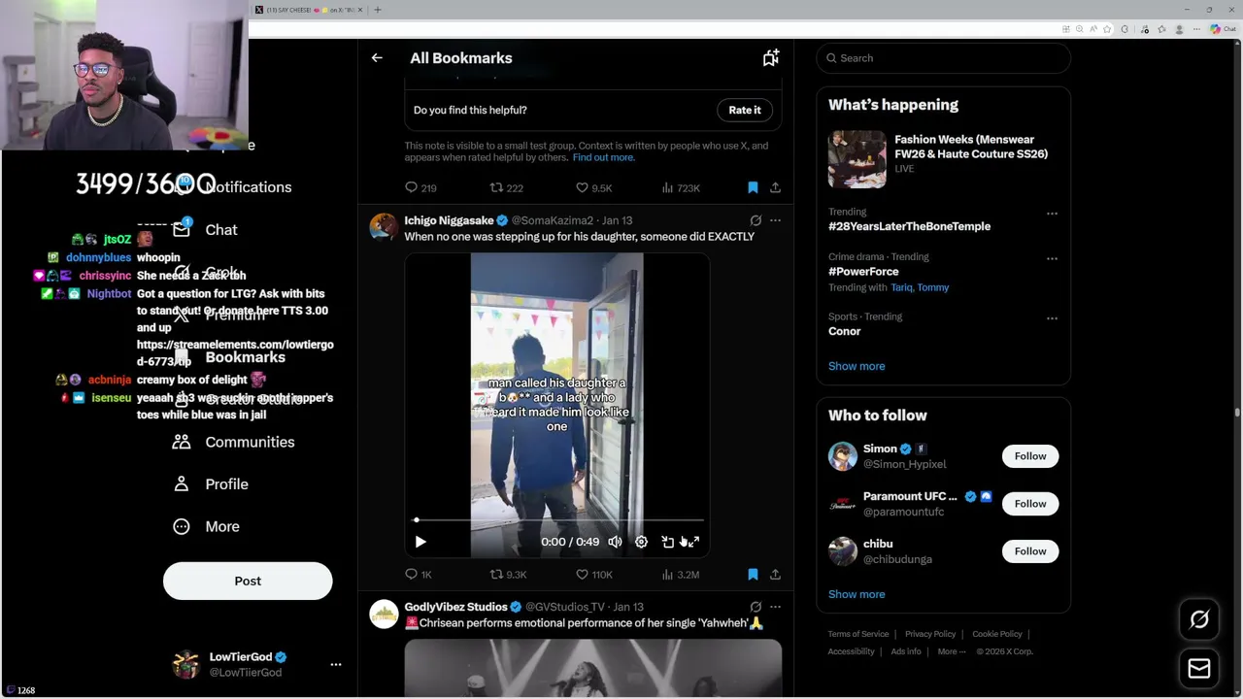Image resolution: width=1243 pixels, height=699 pixels.
Task: Open more options for #PowerForce trend
Action: 1052,259
